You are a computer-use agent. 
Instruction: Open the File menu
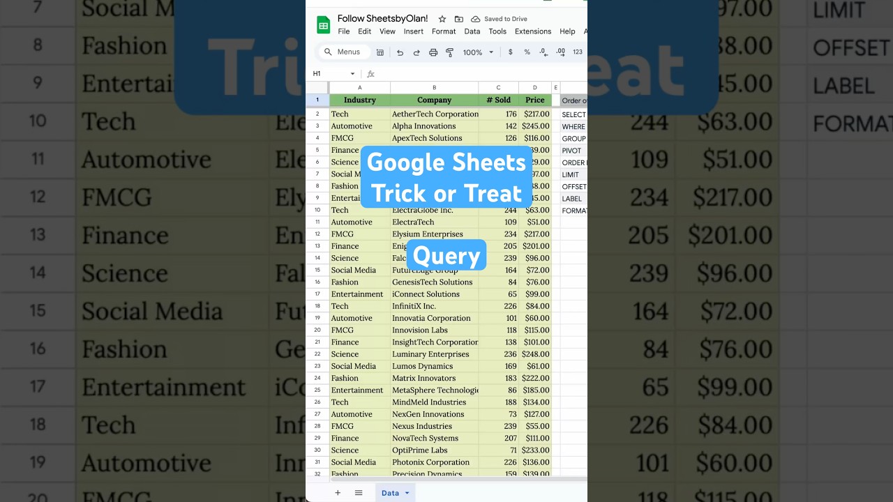[x=344, y=31]
